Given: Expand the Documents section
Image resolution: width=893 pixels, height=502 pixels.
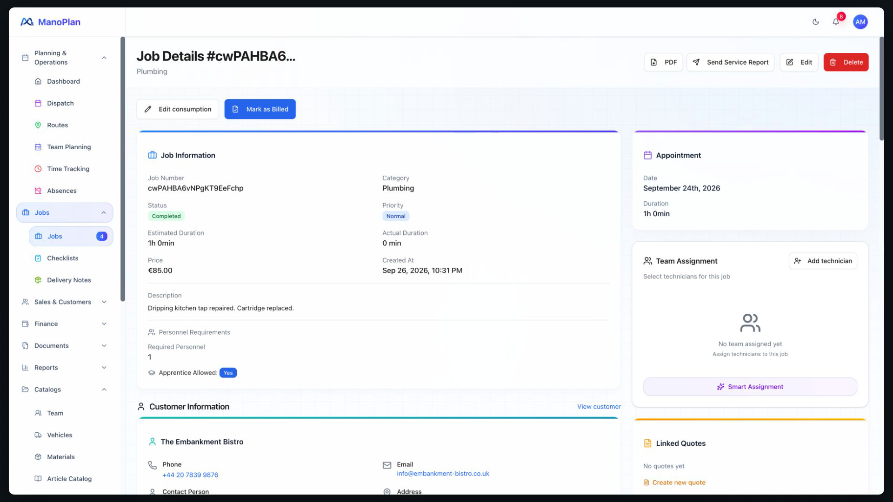Looking at the screenshot, I should pyautogui.click(x=65, y=345).
